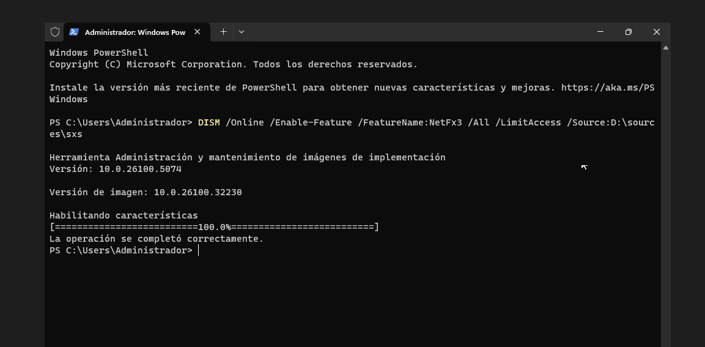Click the /LimitAccess parameter text
The height and width of the screenshot is (347, 705).
(x=528, y=122)
